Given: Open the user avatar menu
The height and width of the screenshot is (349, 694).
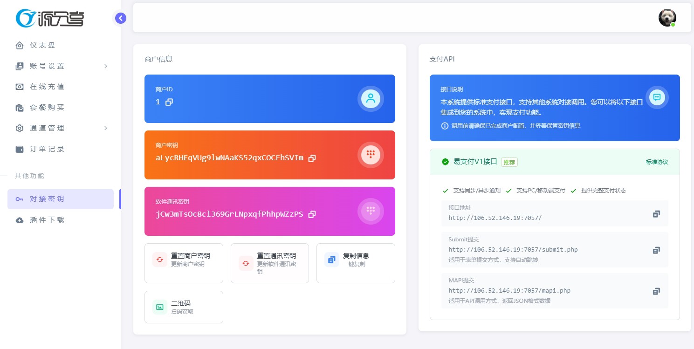Looking at the screenshot, I should click(667, 18).
